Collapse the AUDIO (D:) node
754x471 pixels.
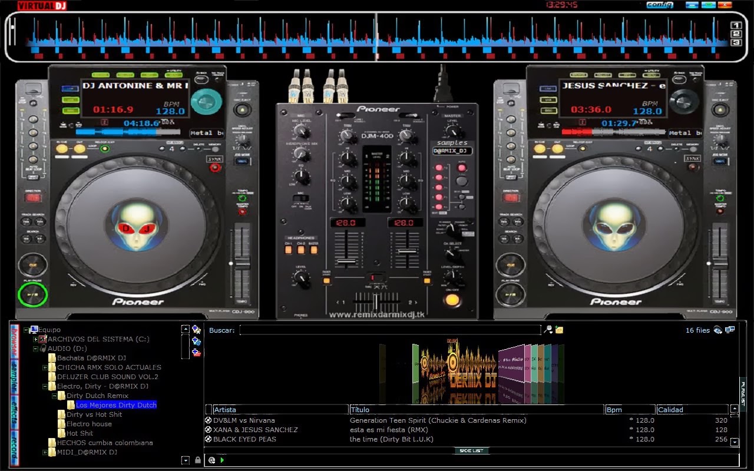pyautogui.click(x=35, y=349)
